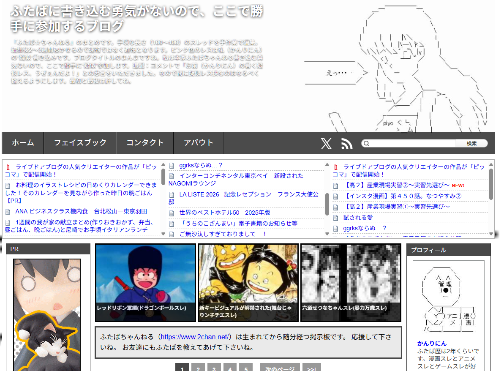Screen dimensions: 504x371
Task: Click document icon beside LA LISTE 2026
Action: (172, 195)
